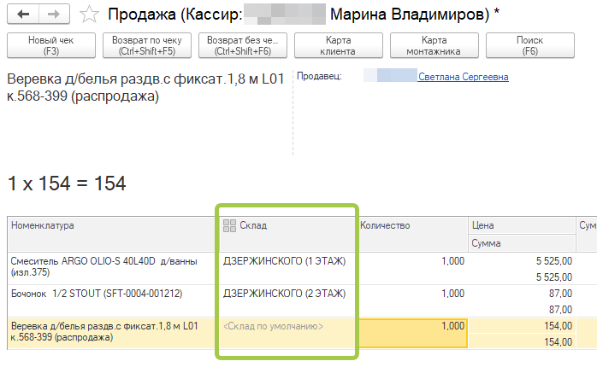
Task: Click the Цена column header
Action: pyautogui.click(x=482, y=225)
